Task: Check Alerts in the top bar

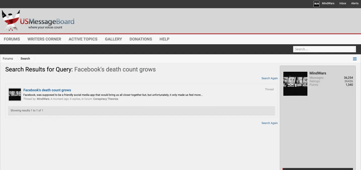Action: [x=355, y=4]
